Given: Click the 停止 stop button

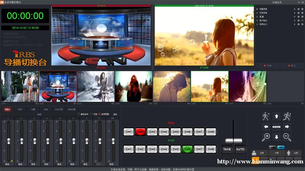Looking at the screenshot, I should pyautogui.click(x=292, y=66).
